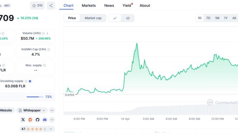
Task: Show info tooltip for Max. supply
Action: coord(44,65)
